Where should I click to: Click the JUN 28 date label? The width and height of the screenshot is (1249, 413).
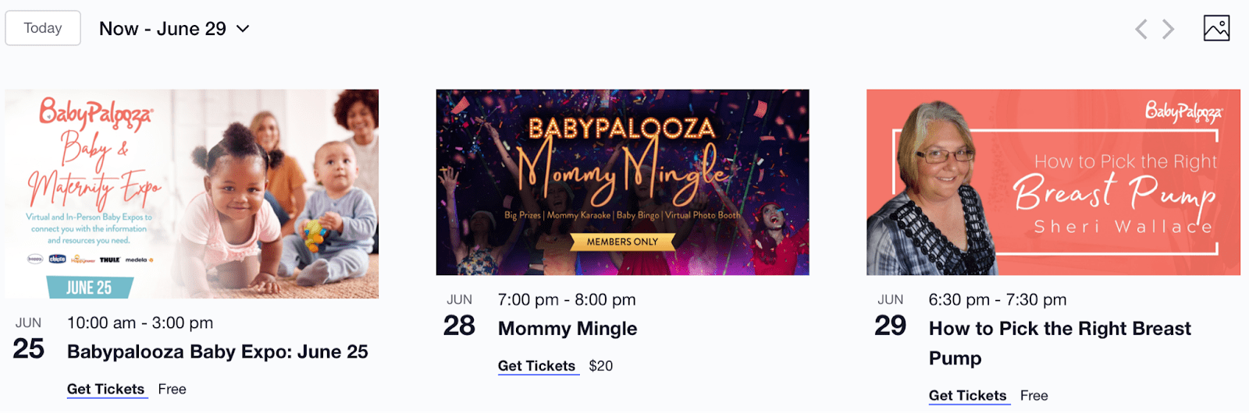coord(459,316)
